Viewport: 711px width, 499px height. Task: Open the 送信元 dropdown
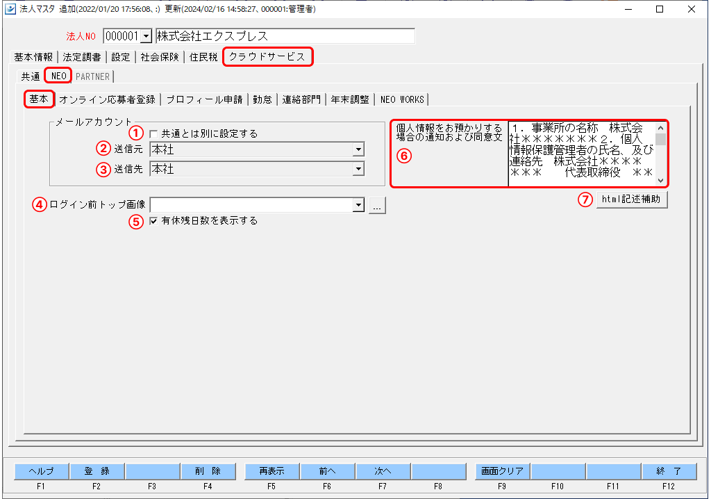(x=359, y=149)
